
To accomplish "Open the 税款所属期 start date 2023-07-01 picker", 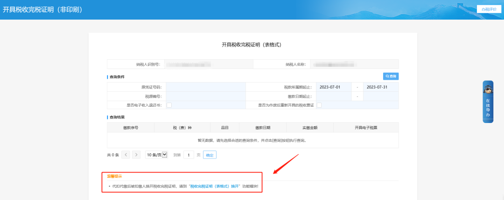I will tap(334, 87).
